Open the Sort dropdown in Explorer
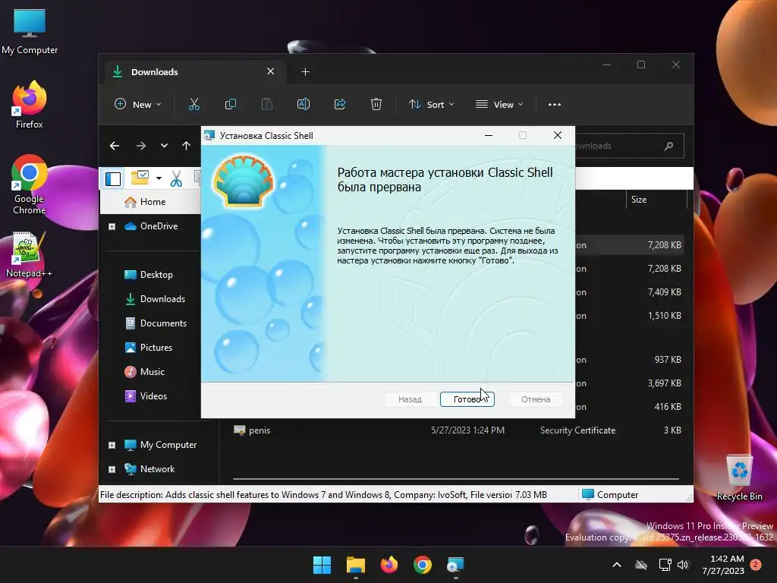 [x=431, y=104]
